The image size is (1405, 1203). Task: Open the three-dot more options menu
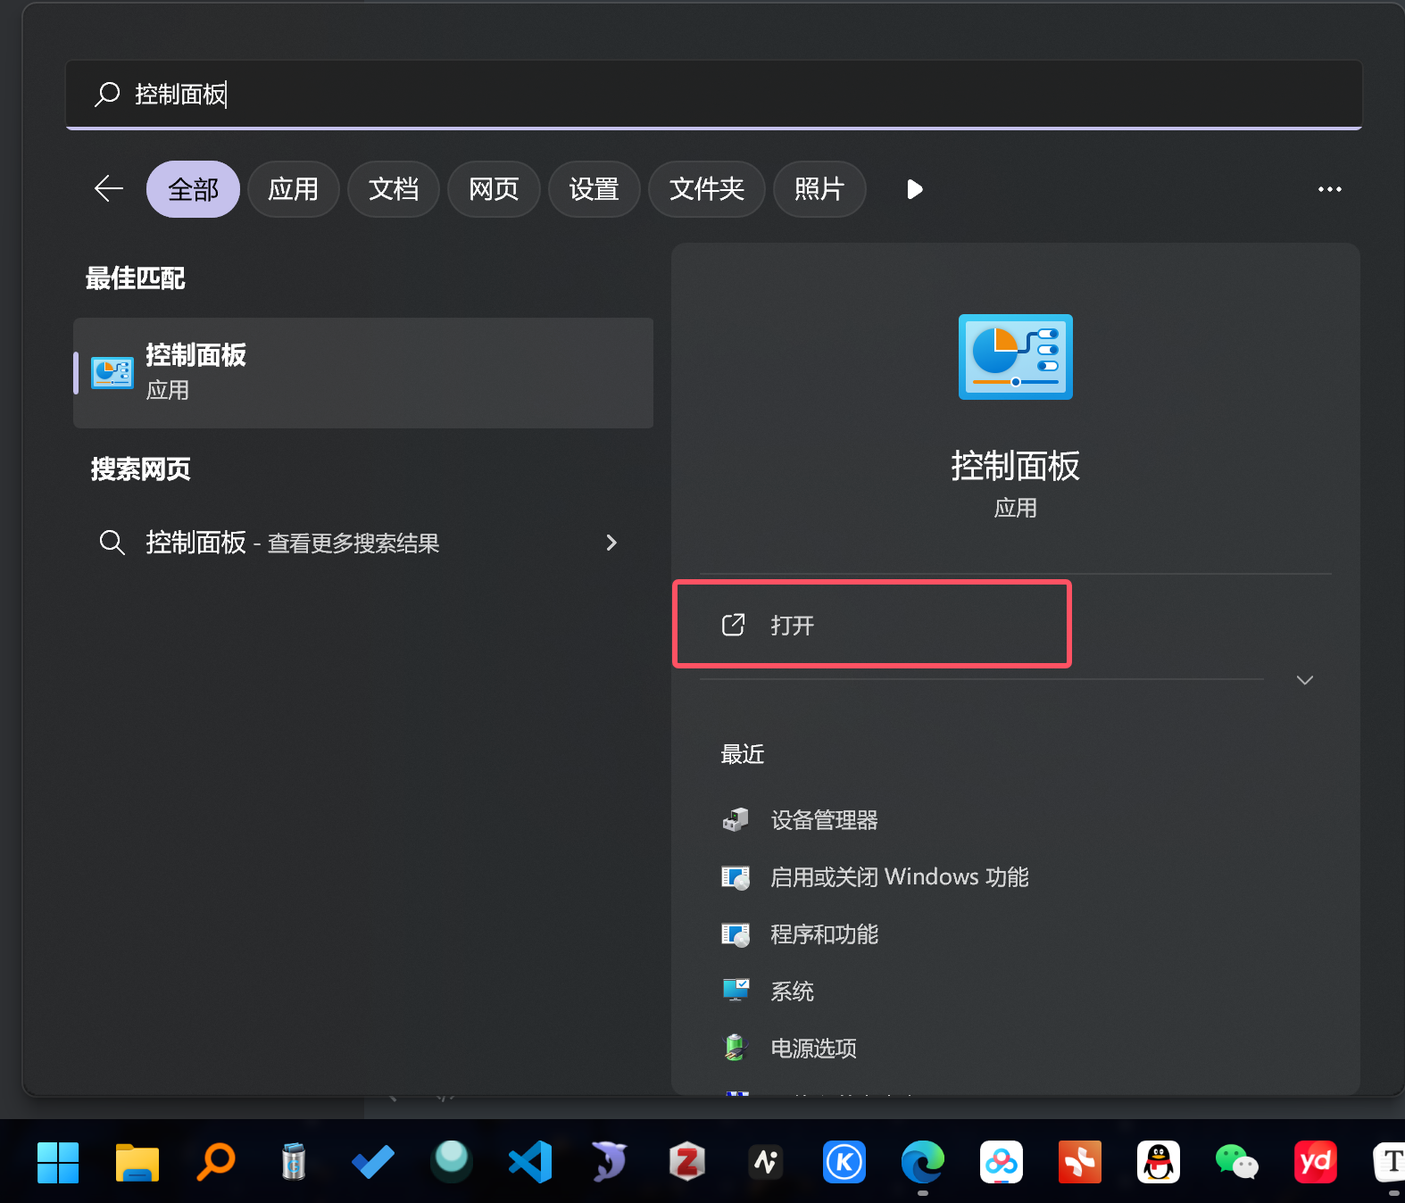[1329, 189]
